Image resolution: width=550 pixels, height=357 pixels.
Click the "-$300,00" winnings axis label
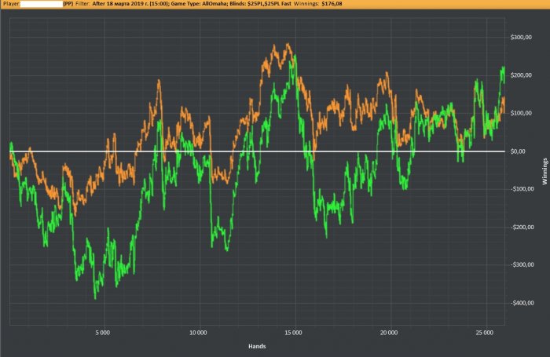coord(522,265)
